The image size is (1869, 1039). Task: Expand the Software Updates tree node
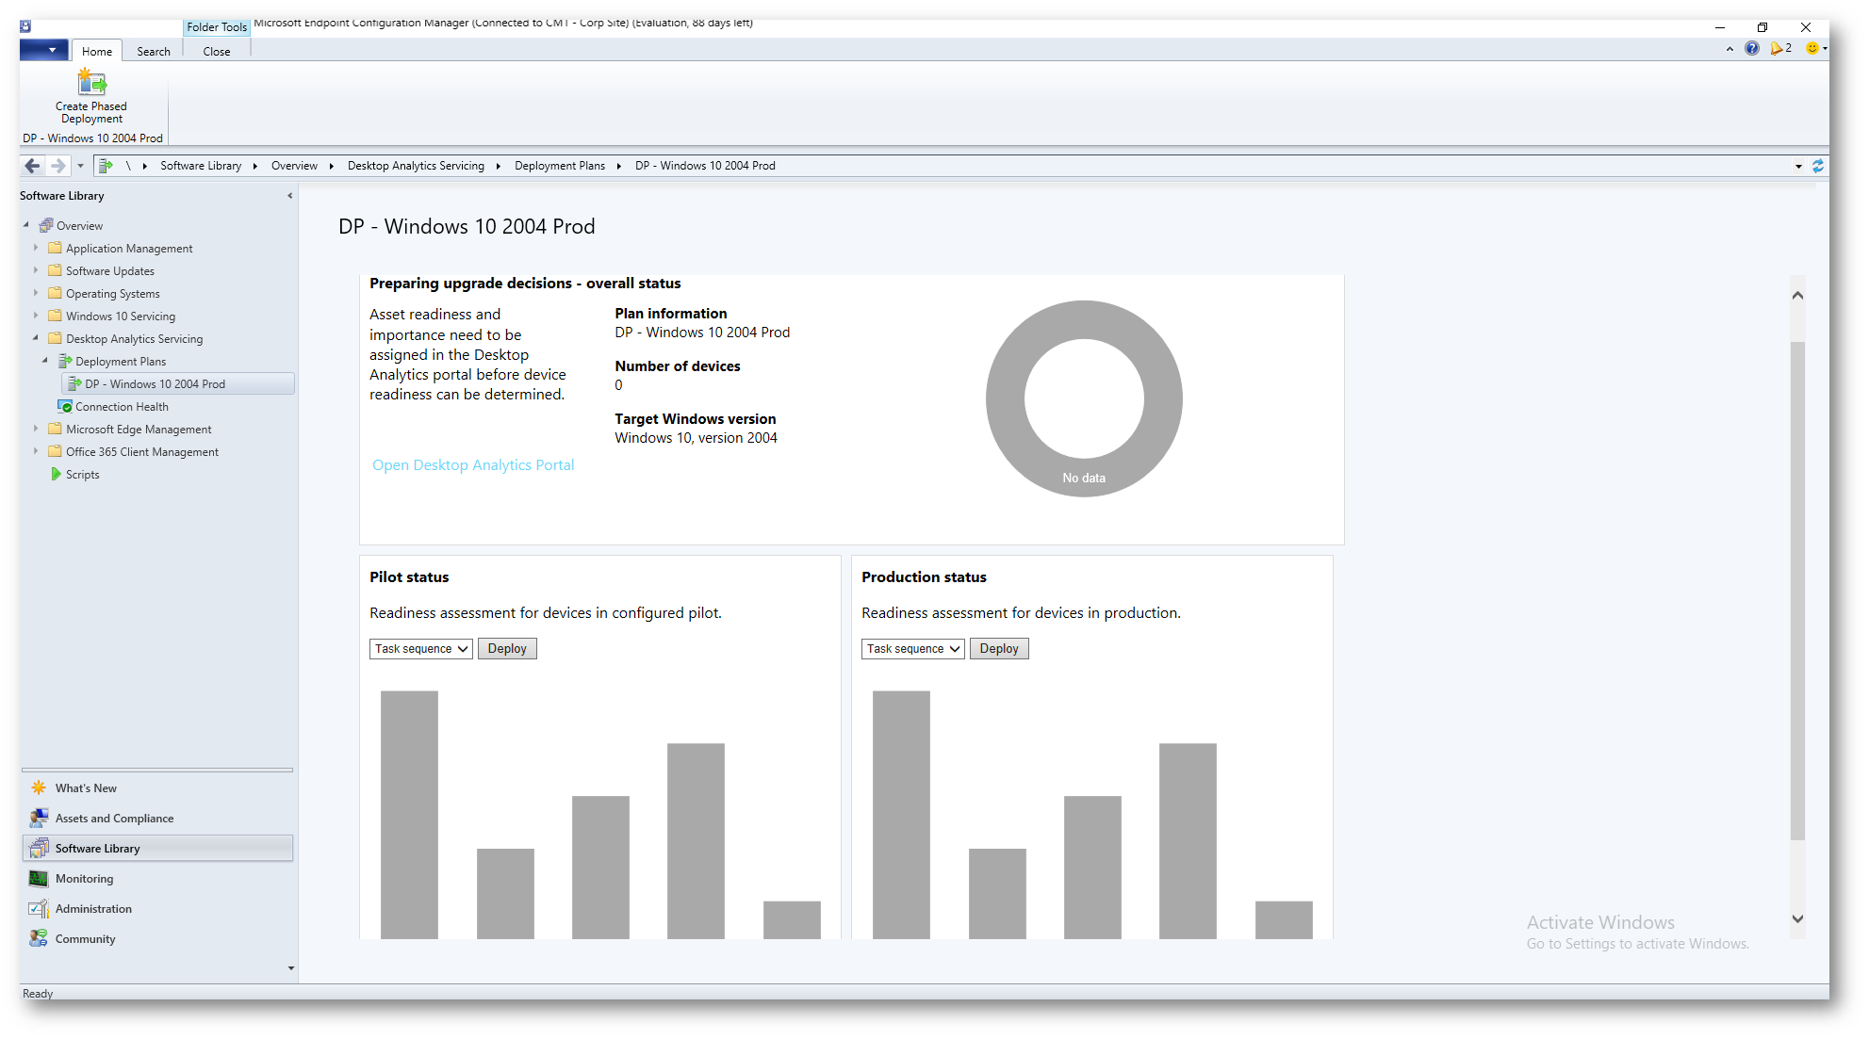[36, 270]
